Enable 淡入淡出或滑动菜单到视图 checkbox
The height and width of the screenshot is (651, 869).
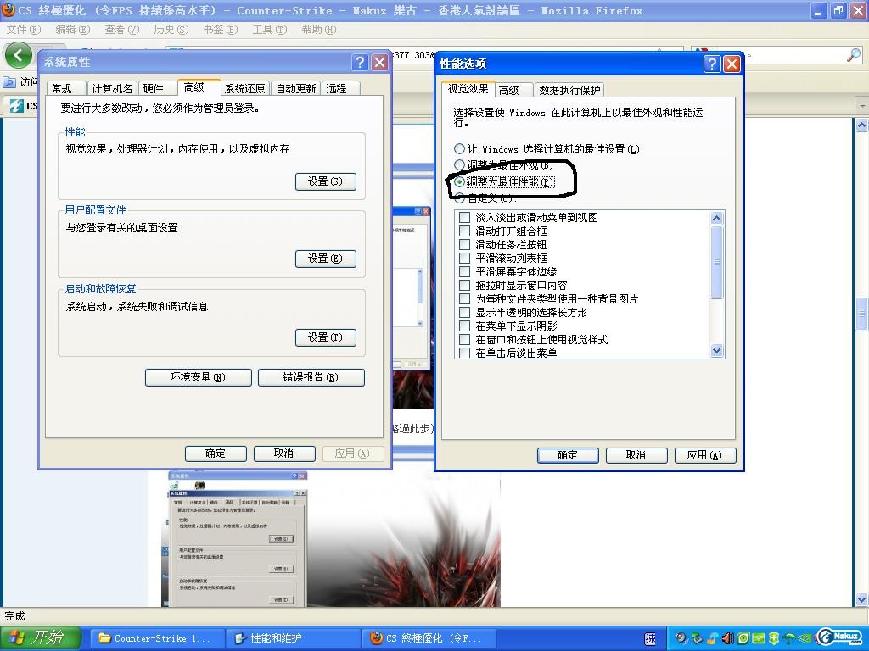point(464,218)
